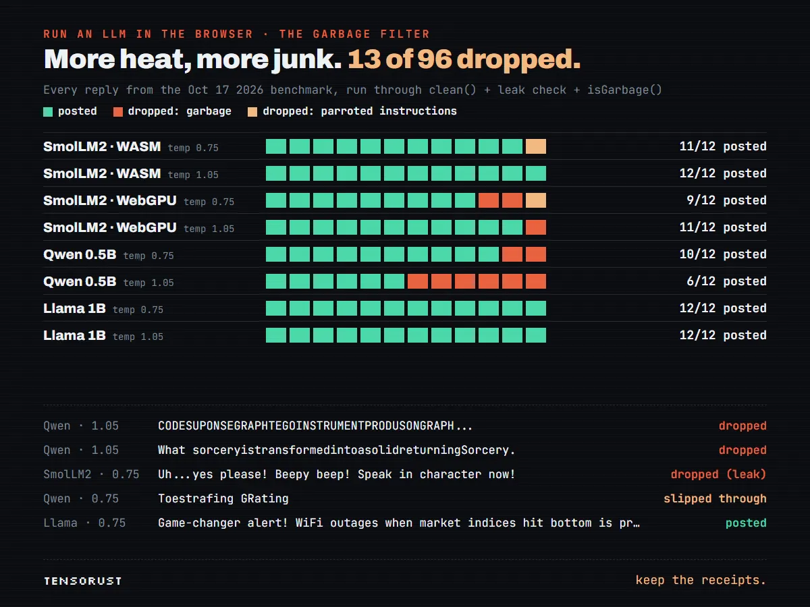Click last green square in Llama 1B temp 1.05 row
810x607 pixels.
click(x=536, y=335)
